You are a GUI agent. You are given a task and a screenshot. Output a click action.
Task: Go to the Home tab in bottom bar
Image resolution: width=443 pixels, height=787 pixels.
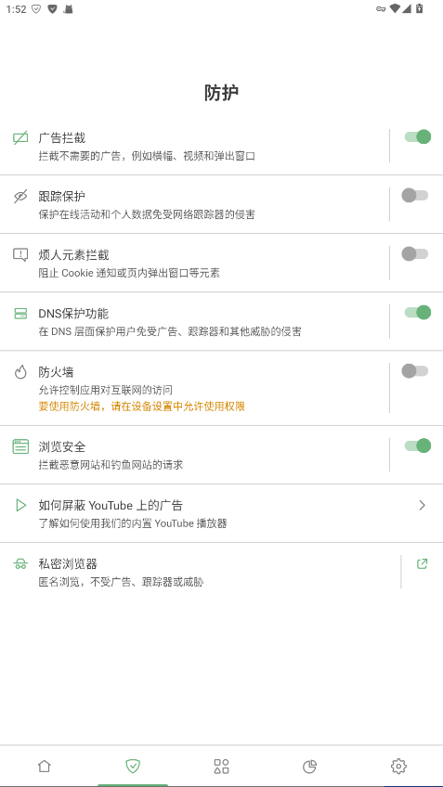click(45, 766)
